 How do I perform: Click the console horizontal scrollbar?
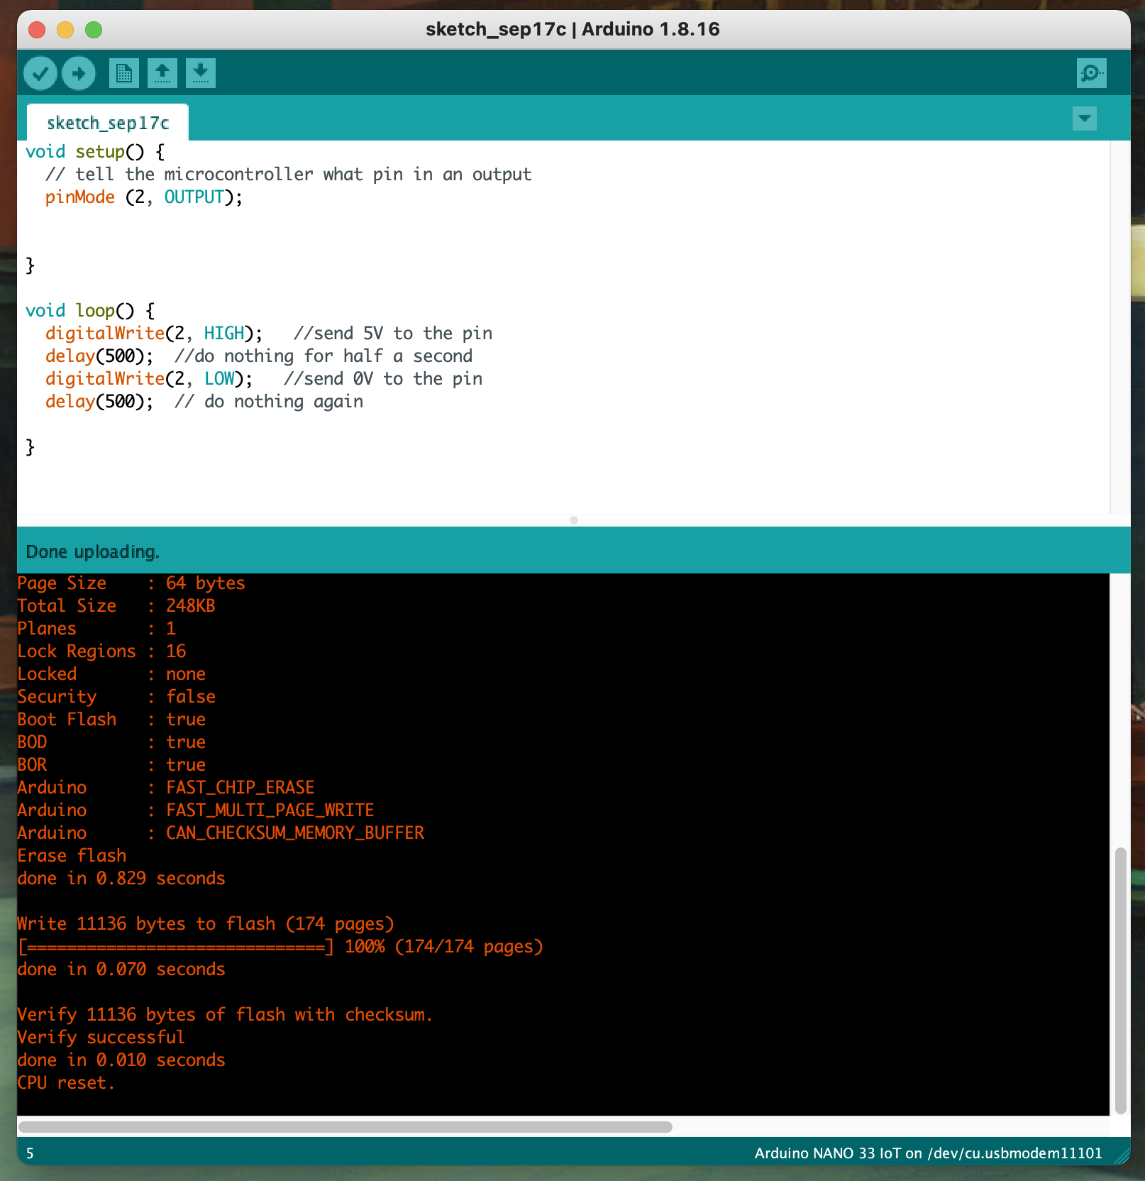[345, 1127]
